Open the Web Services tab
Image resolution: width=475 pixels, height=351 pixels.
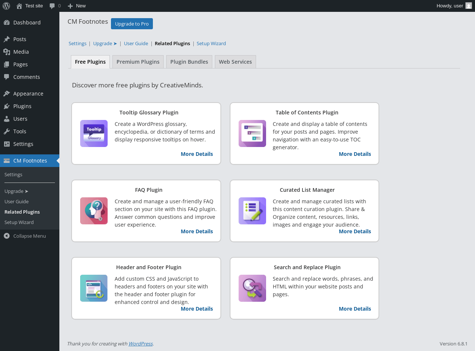pyautogui.click(x=235, y=62)
